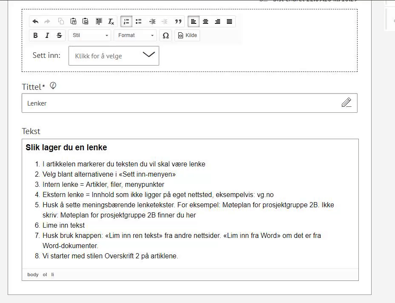Click the pencil edit icon in Tittel field
Viewport: 395px width, 303px height.
tap(346, 103)
